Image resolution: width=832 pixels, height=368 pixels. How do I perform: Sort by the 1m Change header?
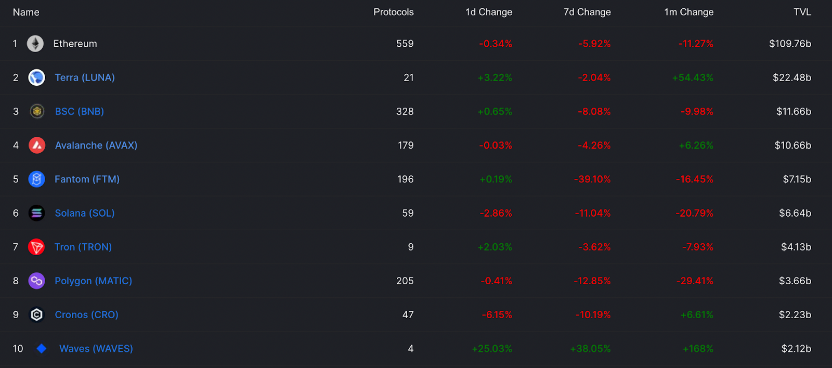[688, 12]
